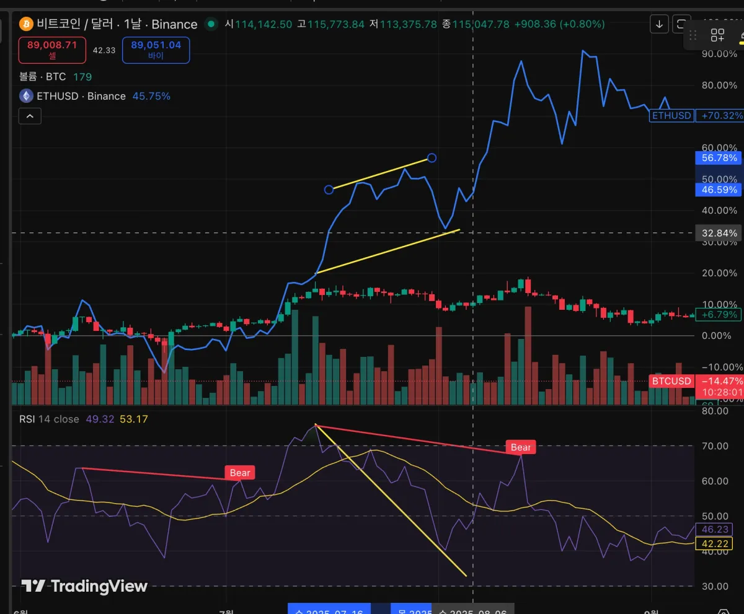Click the 2025-07-16 date marker on time axis
Viewport: 744px width, 614px height.
[x=329, y=609]
